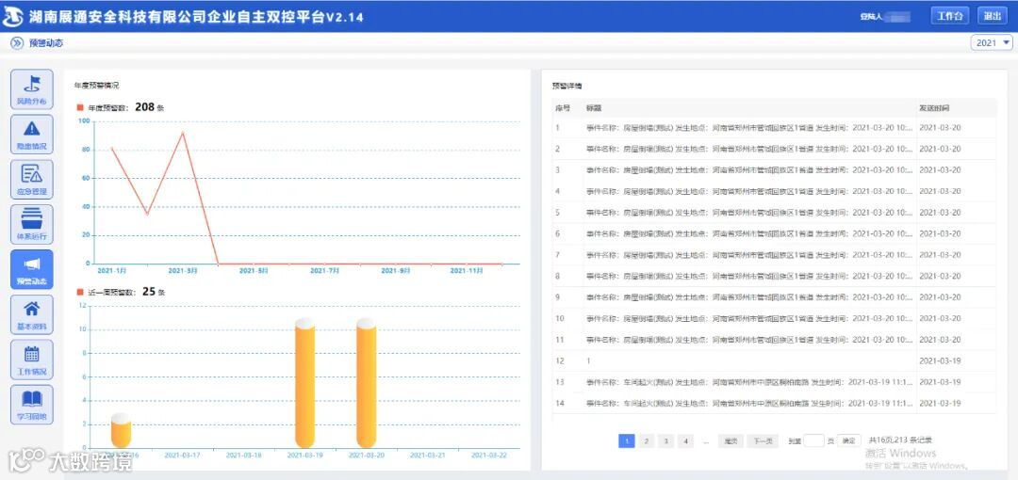The image size is (1018, 480).
Task: Click the 标题 column header
Action: click(x=594, y=108)
